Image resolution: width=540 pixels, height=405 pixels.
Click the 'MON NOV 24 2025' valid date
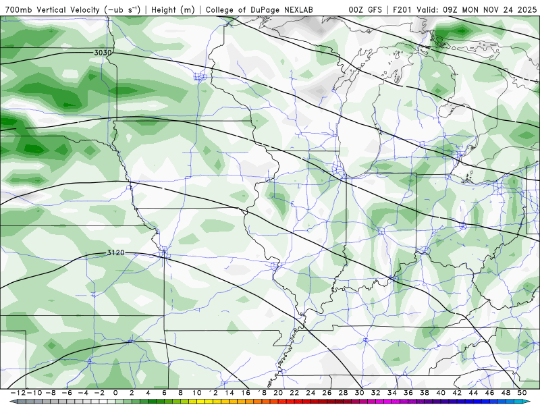click(500, 10)
